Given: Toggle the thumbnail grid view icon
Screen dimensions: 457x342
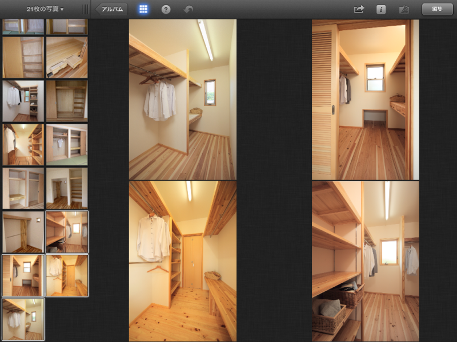Looking at the screenshot, I should click(143, 9).
